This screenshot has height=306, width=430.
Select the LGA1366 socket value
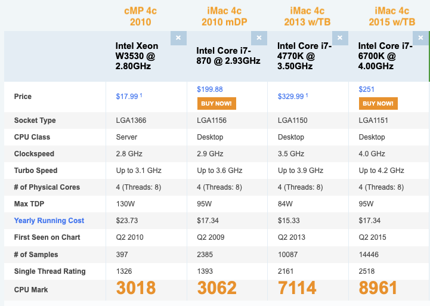coord(131,120)
